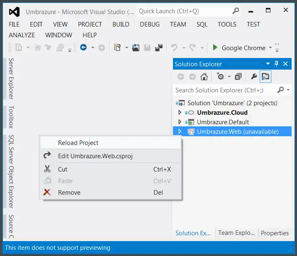Screen dimensions: 297x256
Task: Toggle the Preview Selected Items button
Action: (x=265, y=77)
